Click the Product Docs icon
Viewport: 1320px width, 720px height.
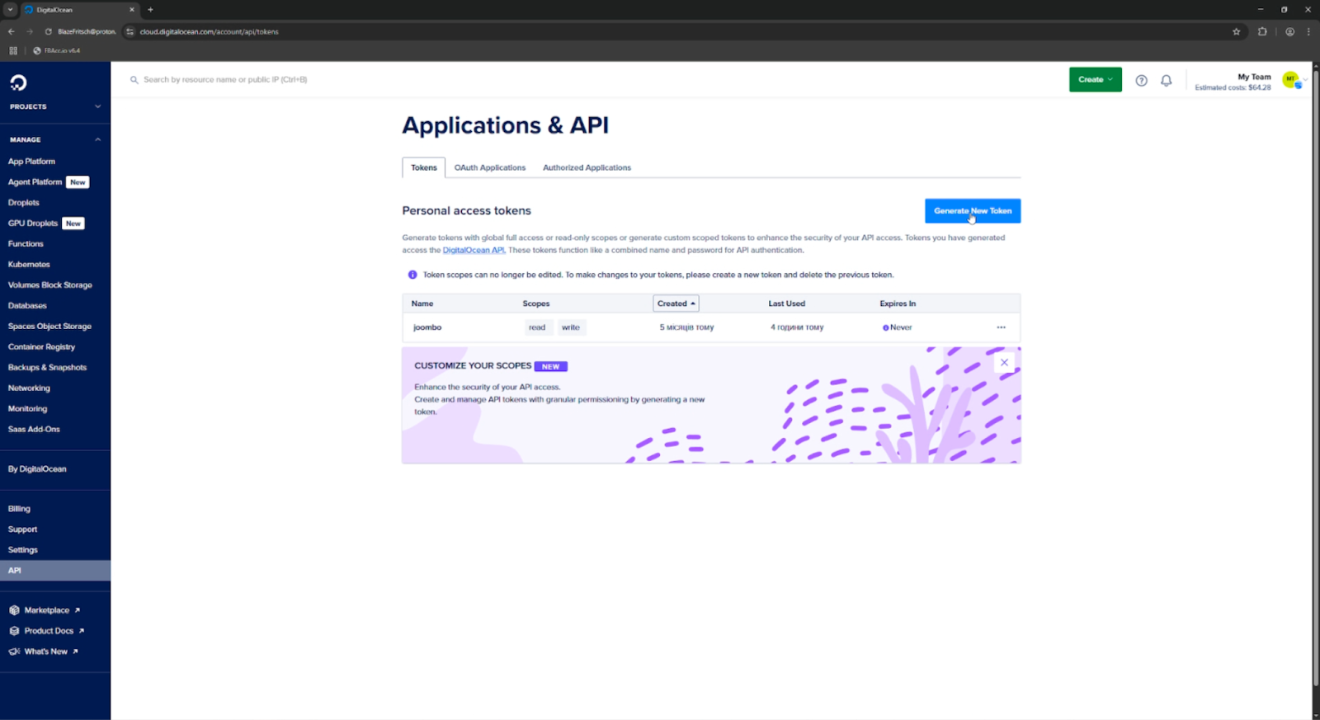coord(14,631)
